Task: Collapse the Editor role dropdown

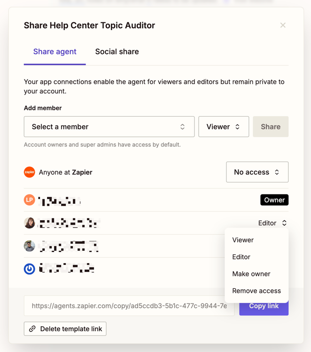Action: (x=272, y=223)
